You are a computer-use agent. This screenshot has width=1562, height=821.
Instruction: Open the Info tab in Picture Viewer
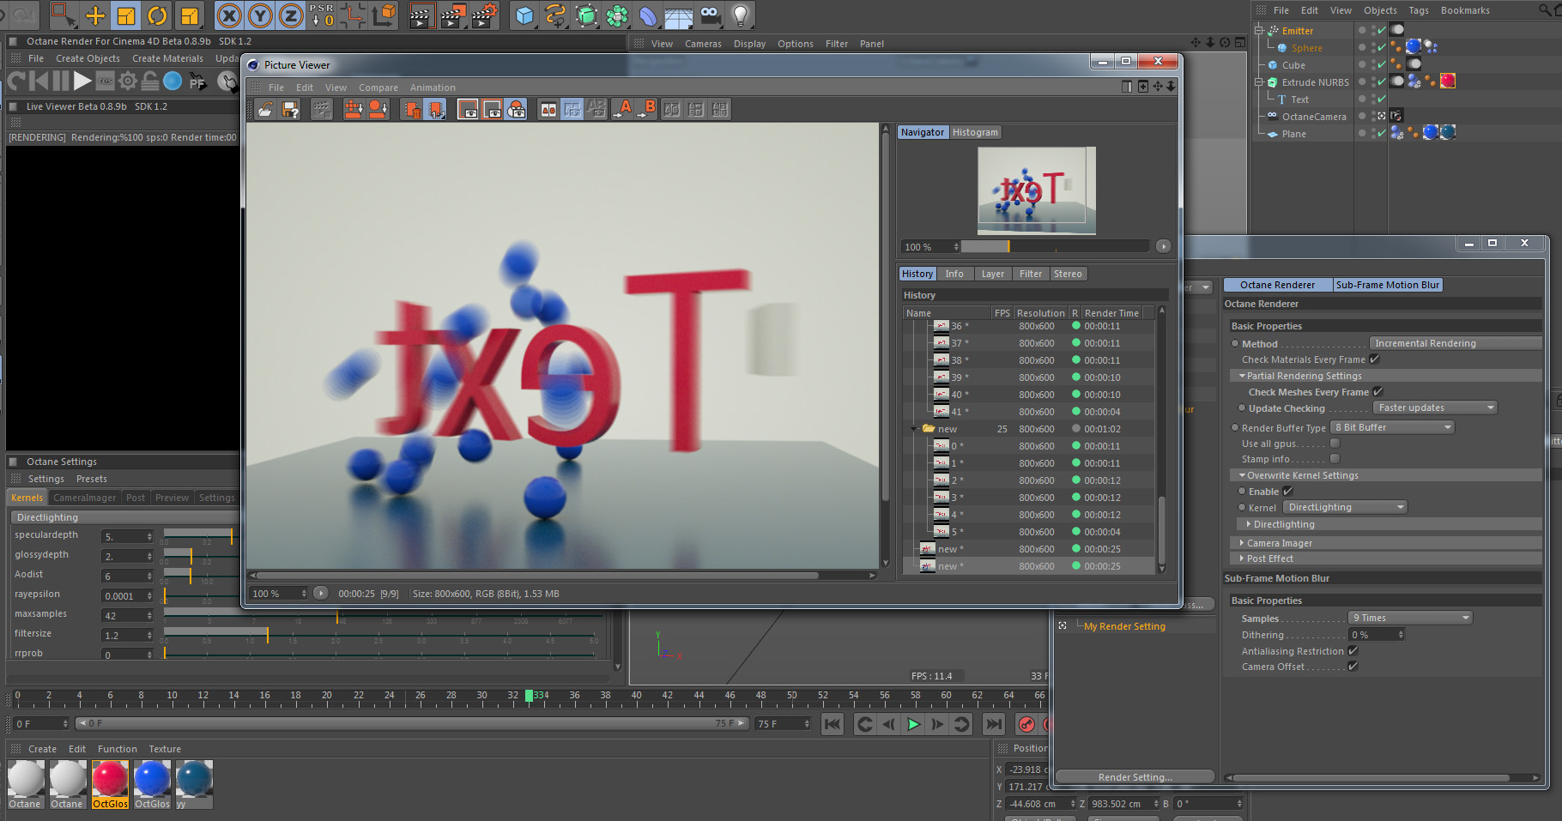click(x=954, y=274)
